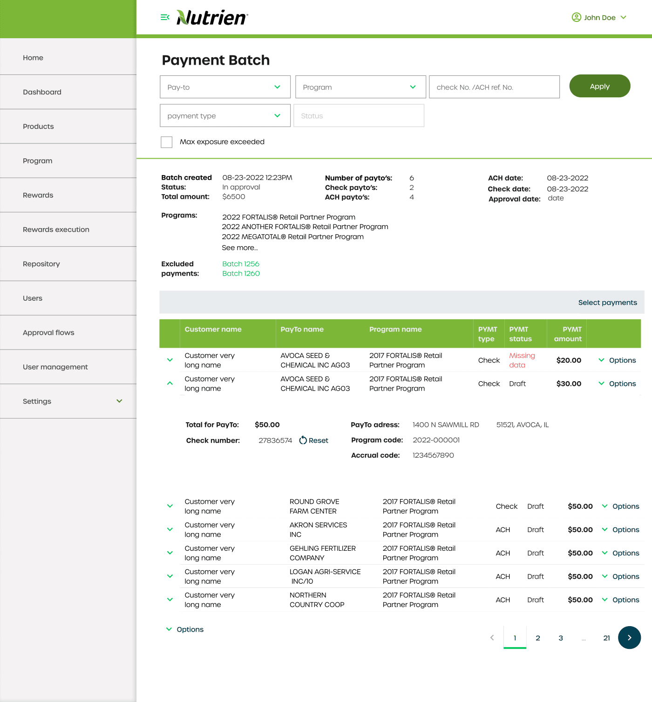
Task: Click the Status input field
Action: 359,115
